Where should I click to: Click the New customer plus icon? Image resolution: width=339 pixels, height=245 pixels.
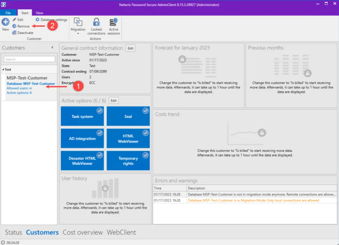coord(6,22)
